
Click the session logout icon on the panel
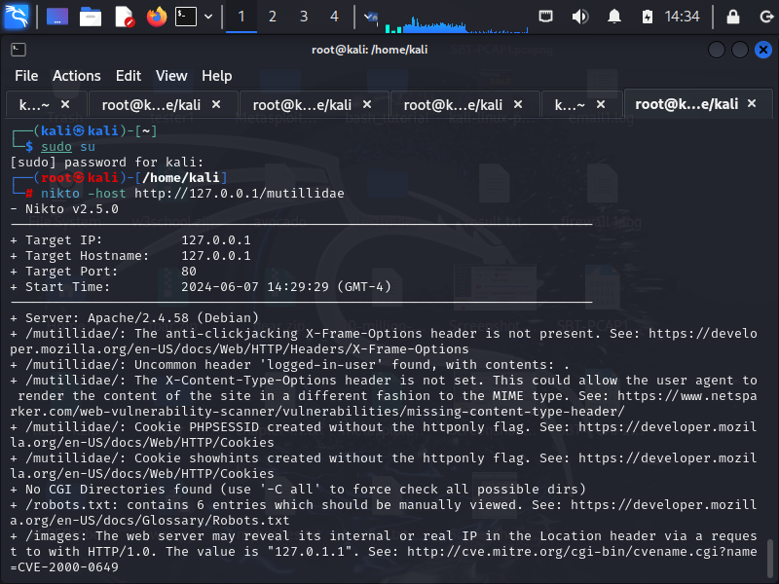click(765, 16)
